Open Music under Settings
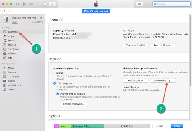Screen dimensions: 192x131 (x=11, y=41)
